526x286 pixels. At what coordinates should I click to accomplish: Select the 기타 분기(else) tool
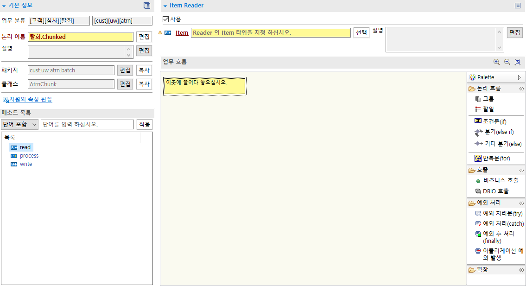tap(499, 144)
